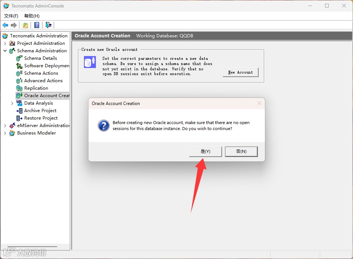Select the Schema Details tree item
This screenshot has width=353, height=259.
pyautogui.click(x=41, y=58)
